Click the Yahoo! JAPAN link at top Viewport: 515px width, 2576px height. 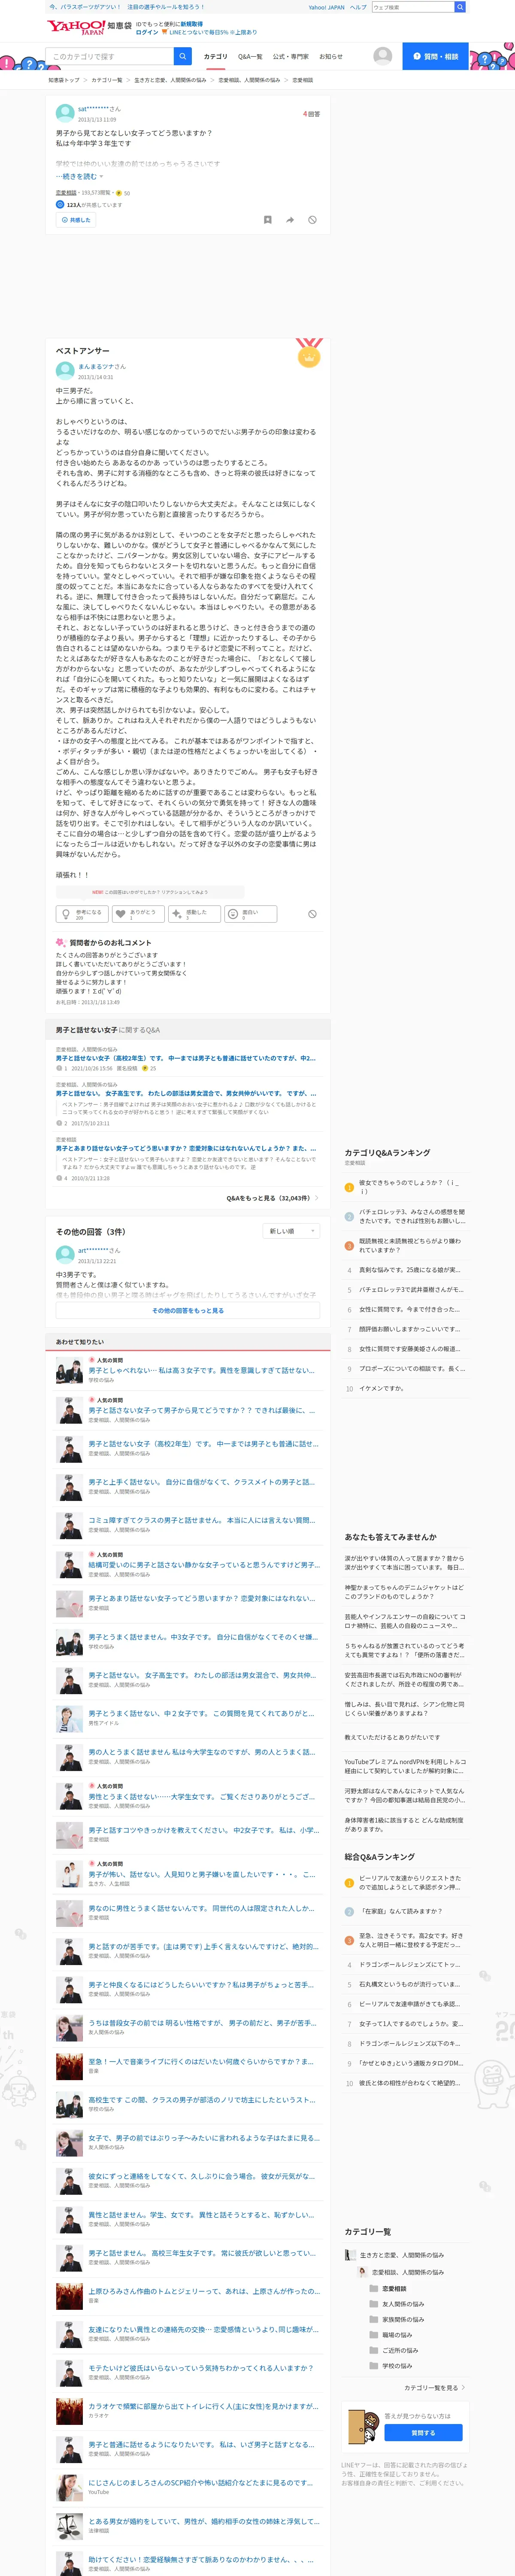point(326,7)
